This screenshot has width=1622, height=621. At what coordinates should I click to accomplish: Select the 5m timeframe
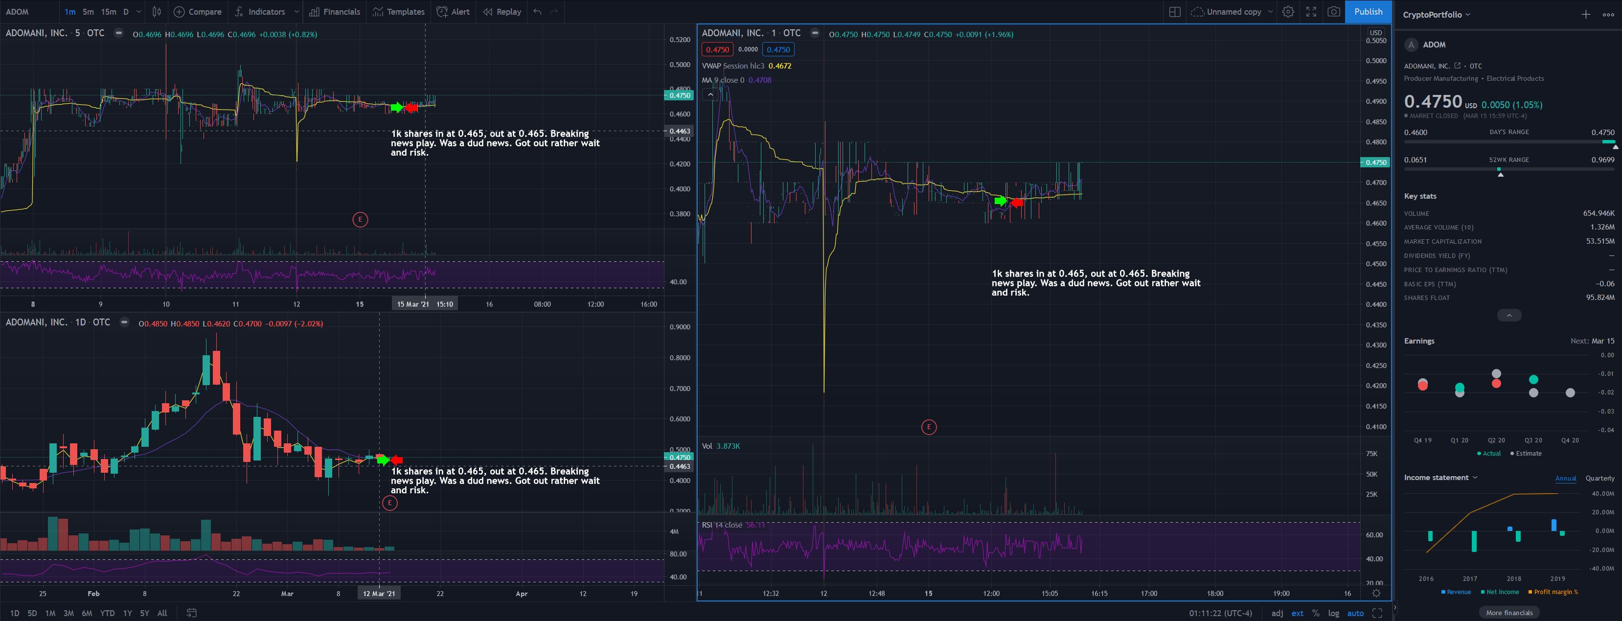(x=88, y=11)
